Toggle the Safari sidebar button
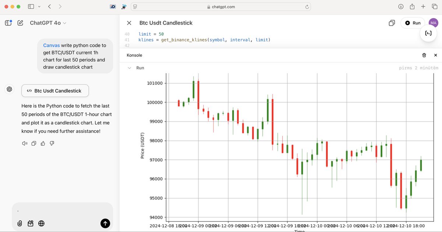This screenshot has width=442, height=232. (x=31, y=7)
